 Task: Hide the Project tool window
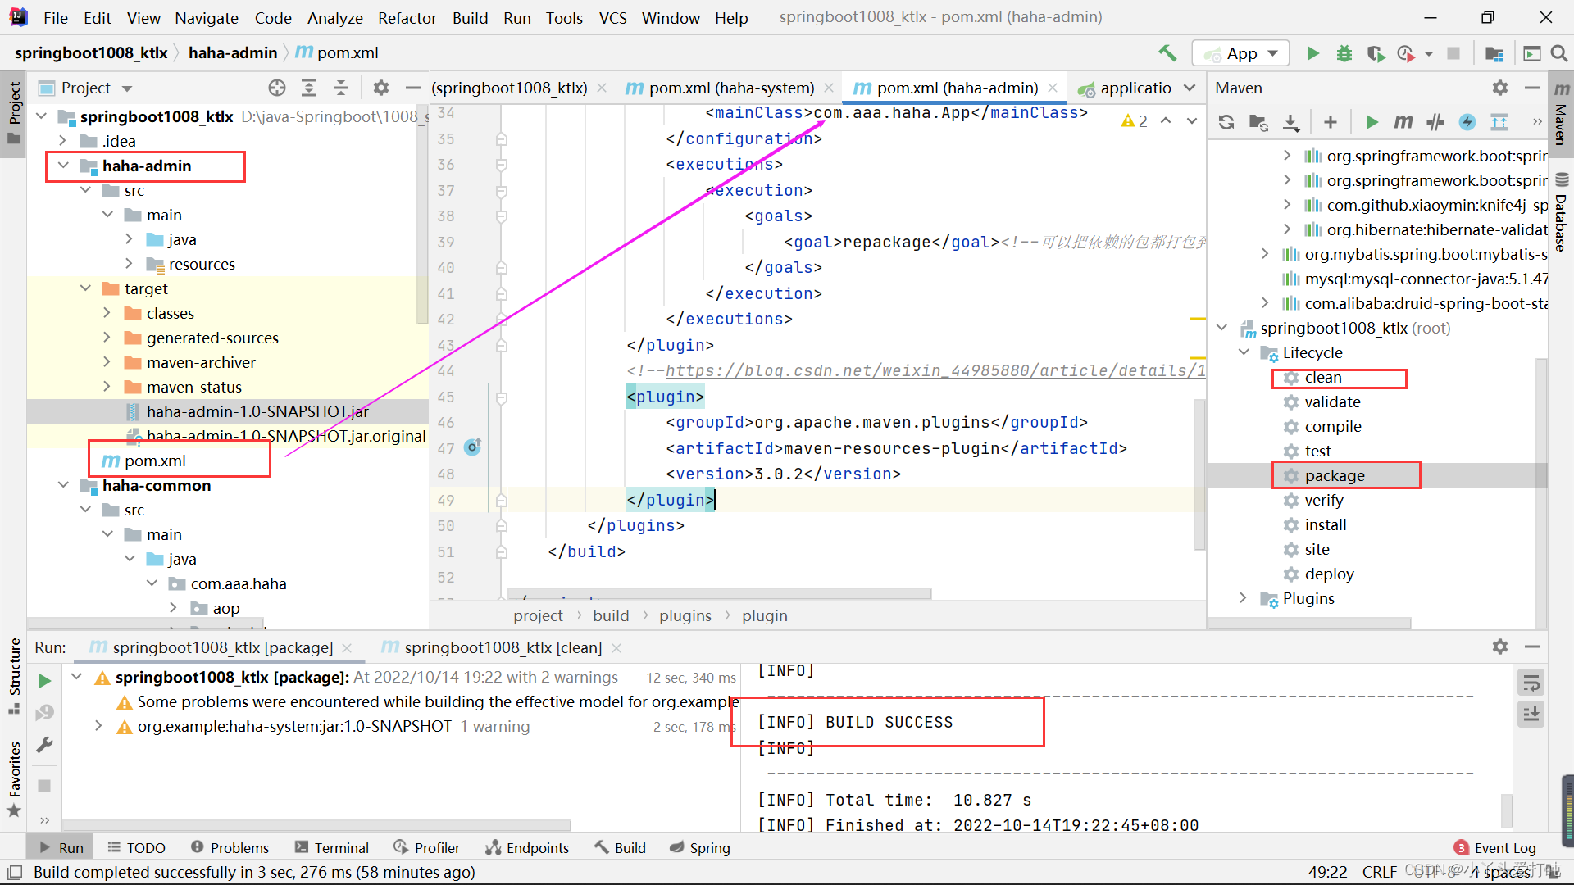pos(413,88)
